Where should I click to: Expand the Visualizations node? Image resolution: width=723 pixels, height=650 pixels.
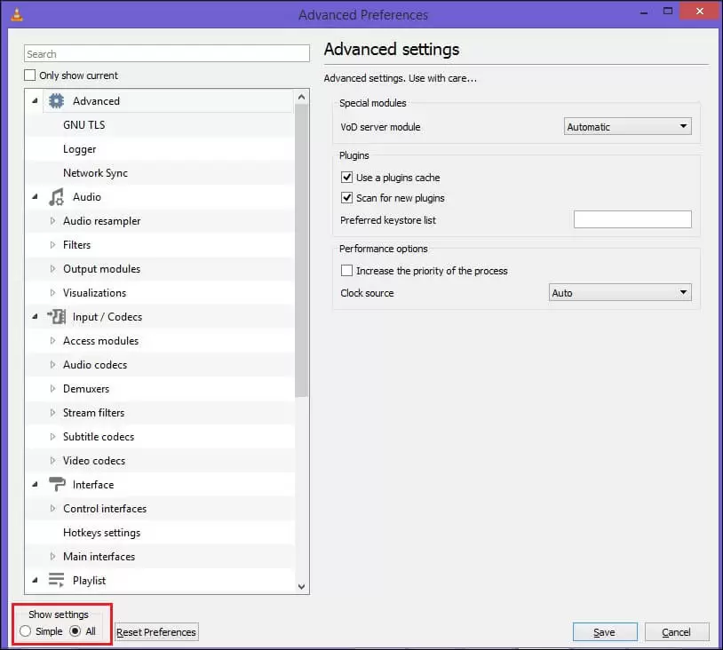pos(52,293)
